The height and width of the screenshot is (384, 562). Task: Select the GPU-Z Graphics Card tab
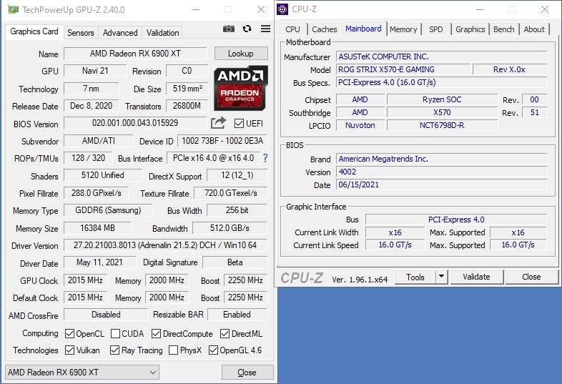(x=34, y=31)
